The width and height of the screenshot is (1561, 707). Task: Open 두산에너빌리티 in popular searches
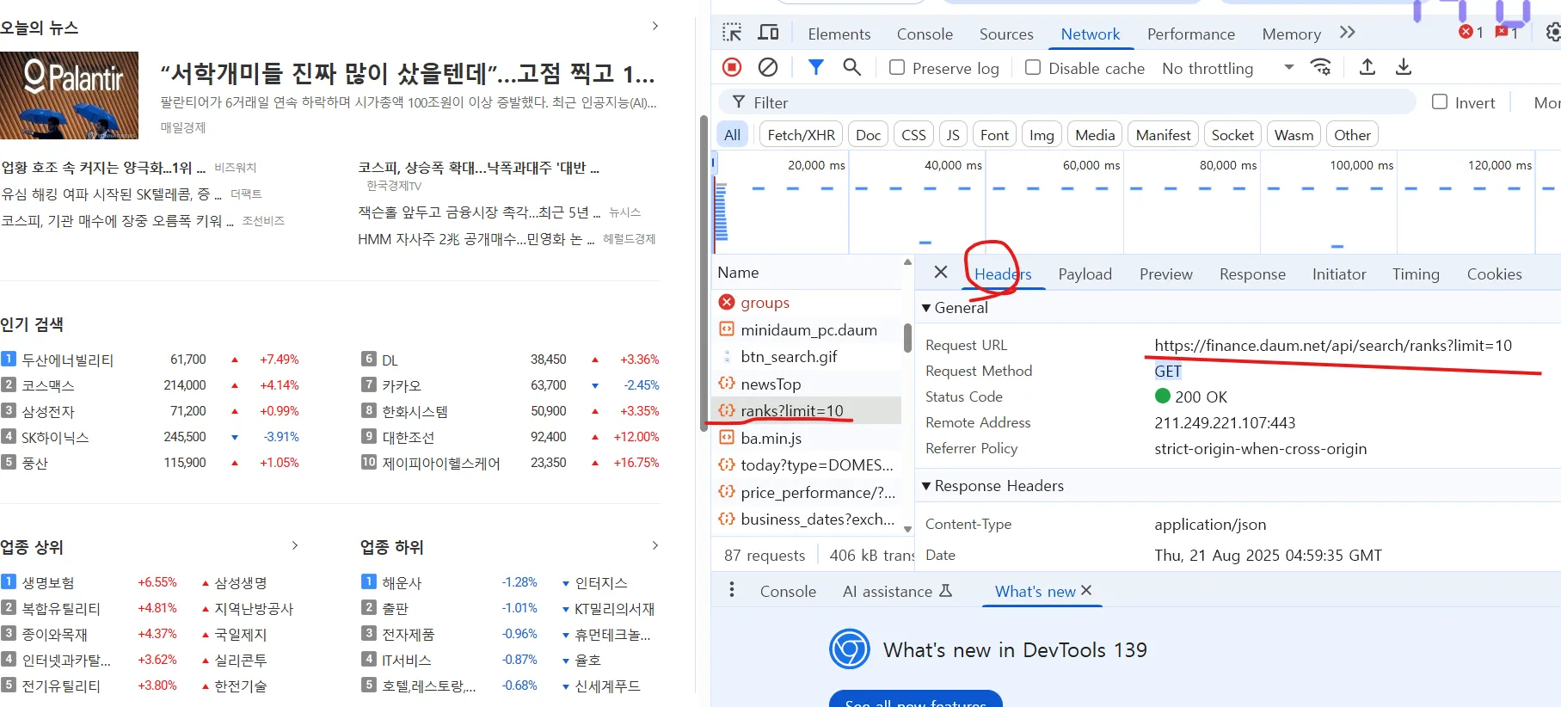click(x=68, y=360)
